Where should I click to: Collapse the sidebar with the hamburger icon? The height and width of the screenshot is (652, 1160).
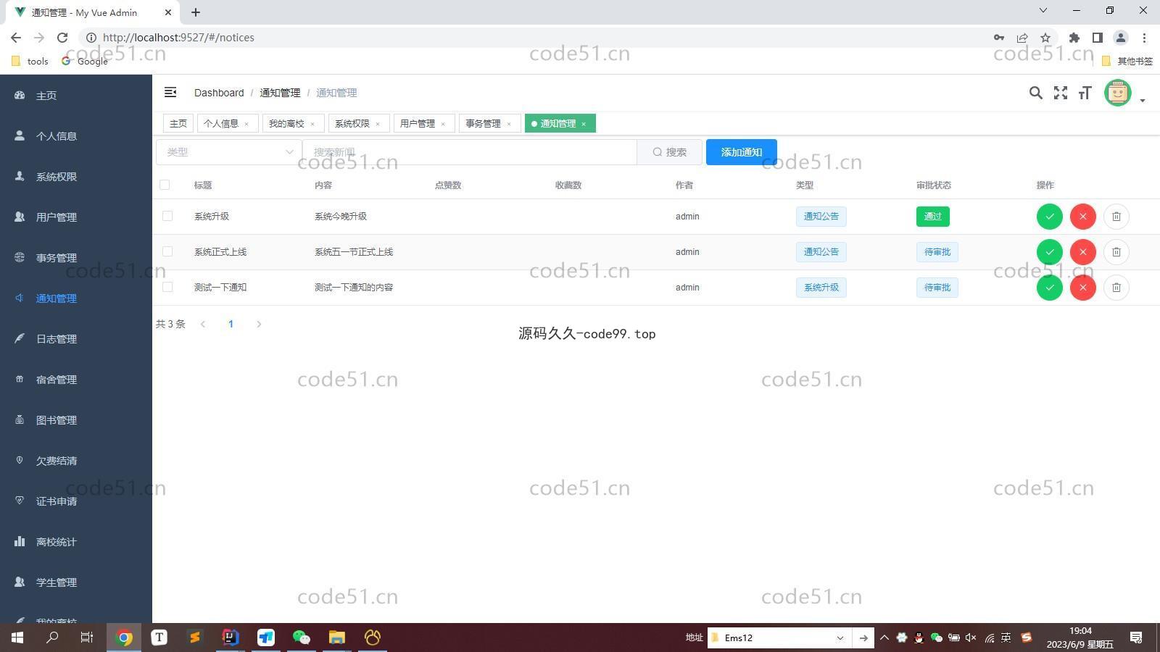[170, 92]
